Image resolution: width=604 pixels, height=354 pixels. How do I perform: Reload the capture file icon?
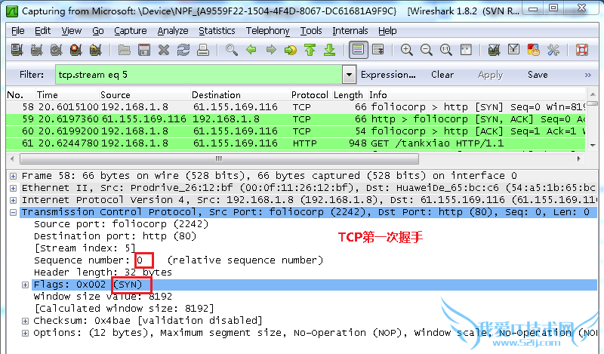pyautogui.click(x=183, y=50)
